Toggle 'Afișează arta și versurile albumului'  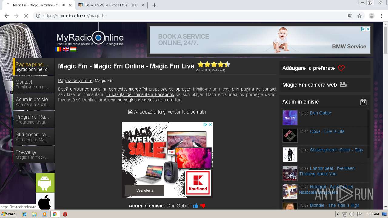pos(167,112)
